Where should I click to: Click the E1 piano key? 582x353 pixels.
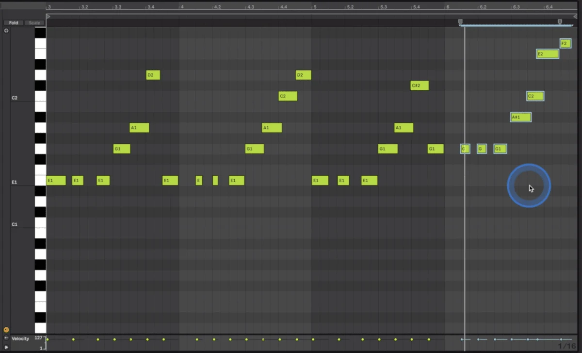[40, 181]
